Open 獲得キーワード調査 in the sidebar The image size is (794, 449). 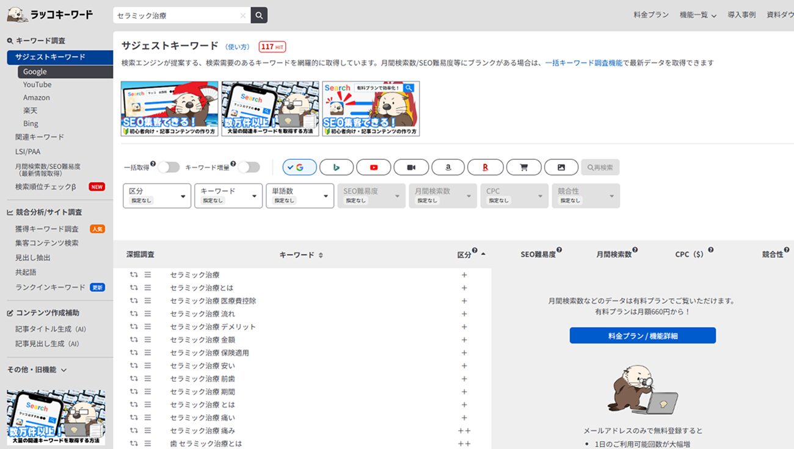[x=47, y=229]
